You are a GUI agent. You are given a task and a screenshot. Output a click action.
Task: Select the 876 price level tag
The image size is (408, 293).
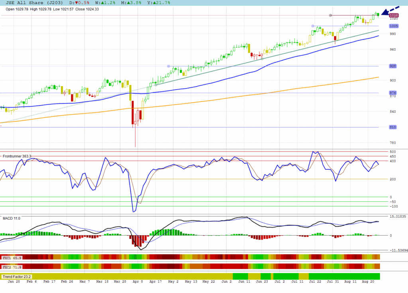[x=392, y=93]
